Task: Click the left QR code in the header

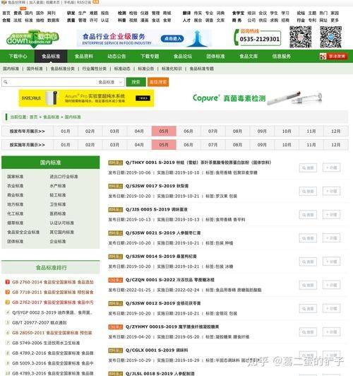Action: coord(300,37)
